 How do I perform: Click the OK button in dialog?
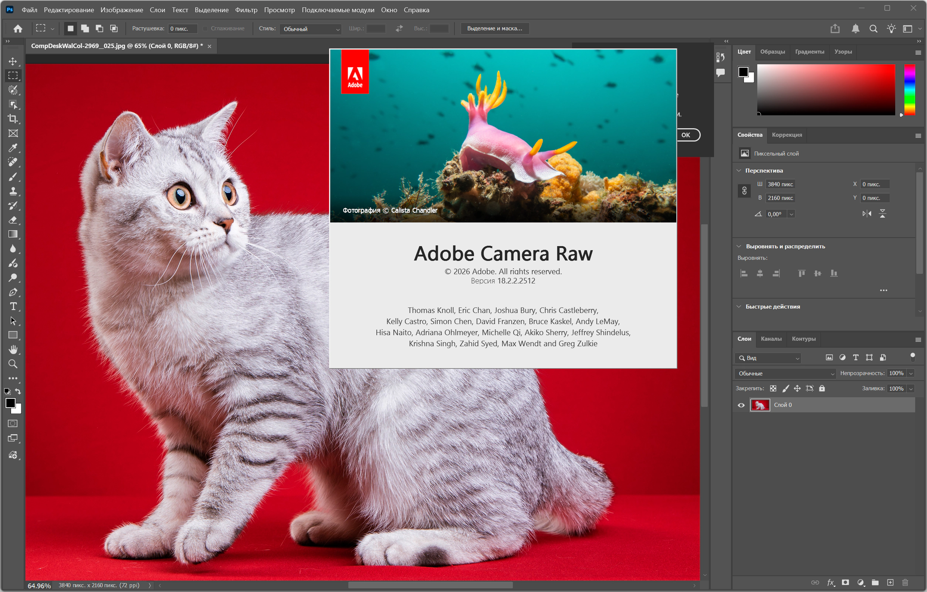coord(686,135)
